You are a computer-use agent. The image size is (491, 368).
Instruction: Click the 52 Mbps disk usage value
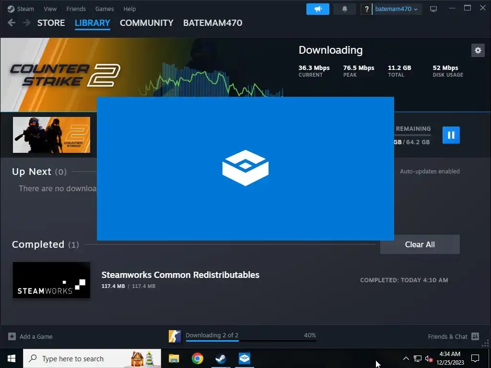pyautogui.click(x=445, y=68)
